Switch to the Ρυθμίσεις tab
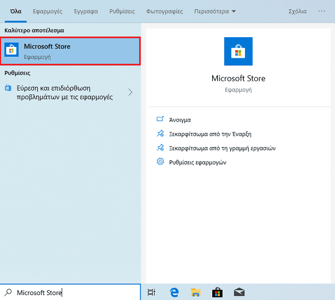This screenshot has height=300, width=335. (x=122, y=11)
